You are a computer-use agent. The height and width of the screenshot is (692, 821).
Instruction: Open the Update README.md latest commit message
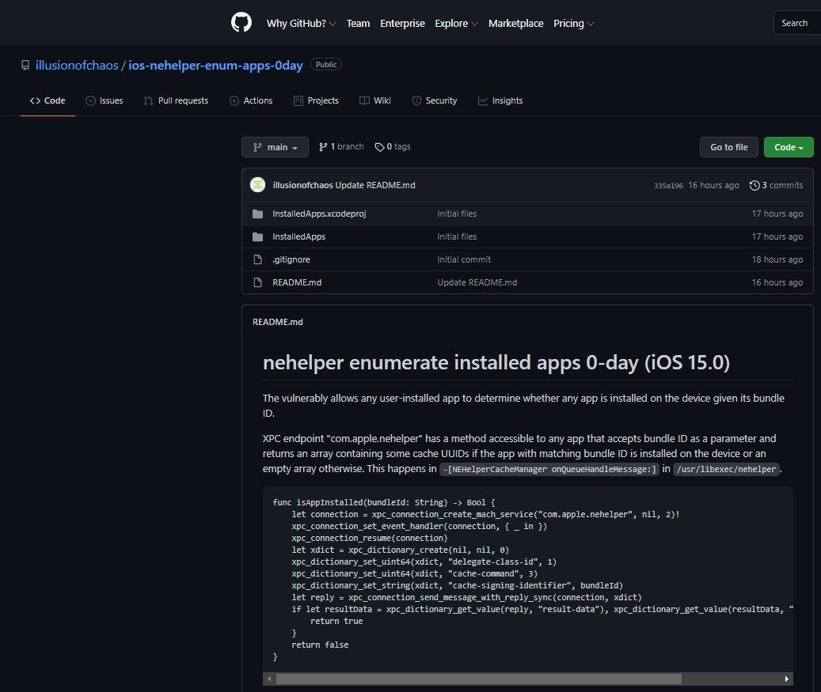pos(375,185)
